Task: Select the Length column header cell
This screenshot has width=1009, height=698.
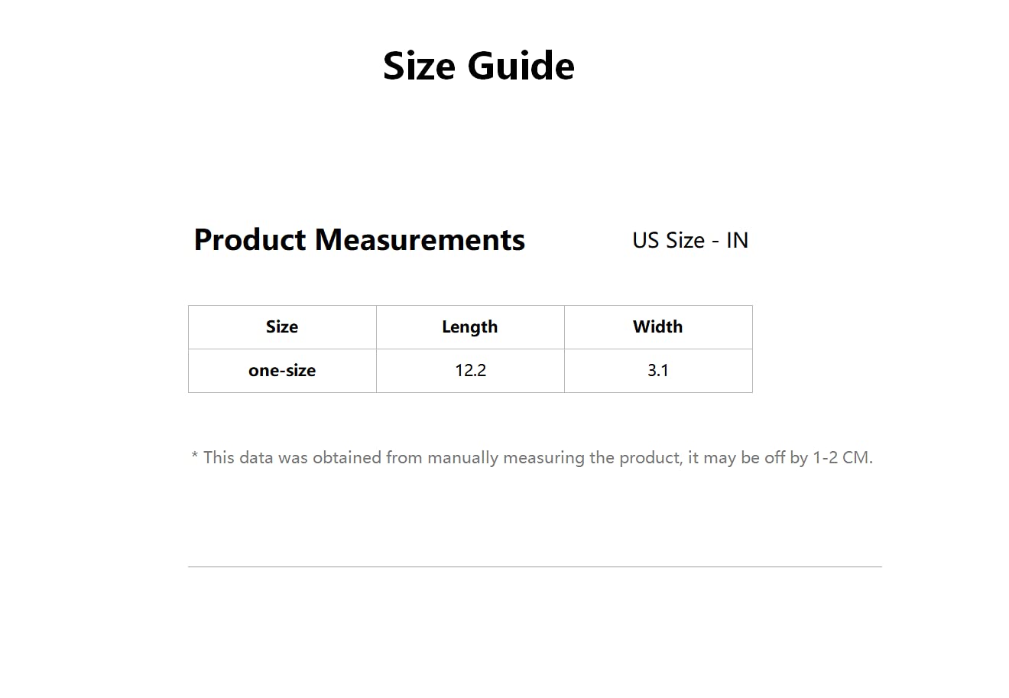Action: tap(470, 327)
